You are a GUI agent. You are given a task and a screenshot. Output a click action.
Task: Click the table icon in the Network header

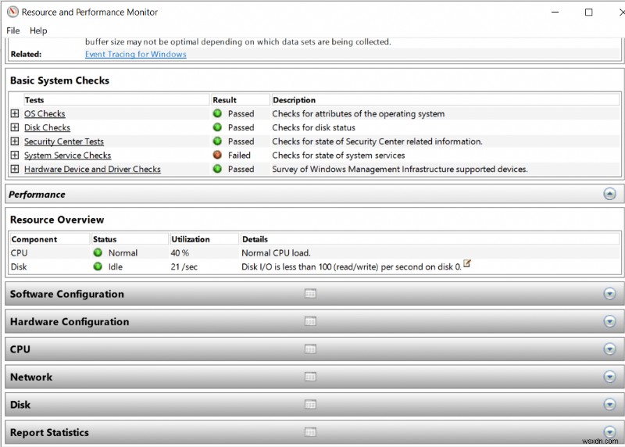coord(310,377)
